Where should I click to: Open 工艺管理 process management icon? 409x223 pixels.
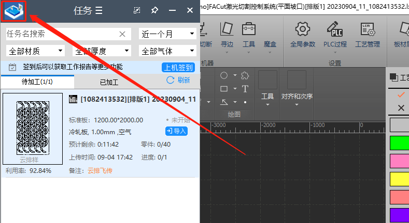click(x=368, y=29)
